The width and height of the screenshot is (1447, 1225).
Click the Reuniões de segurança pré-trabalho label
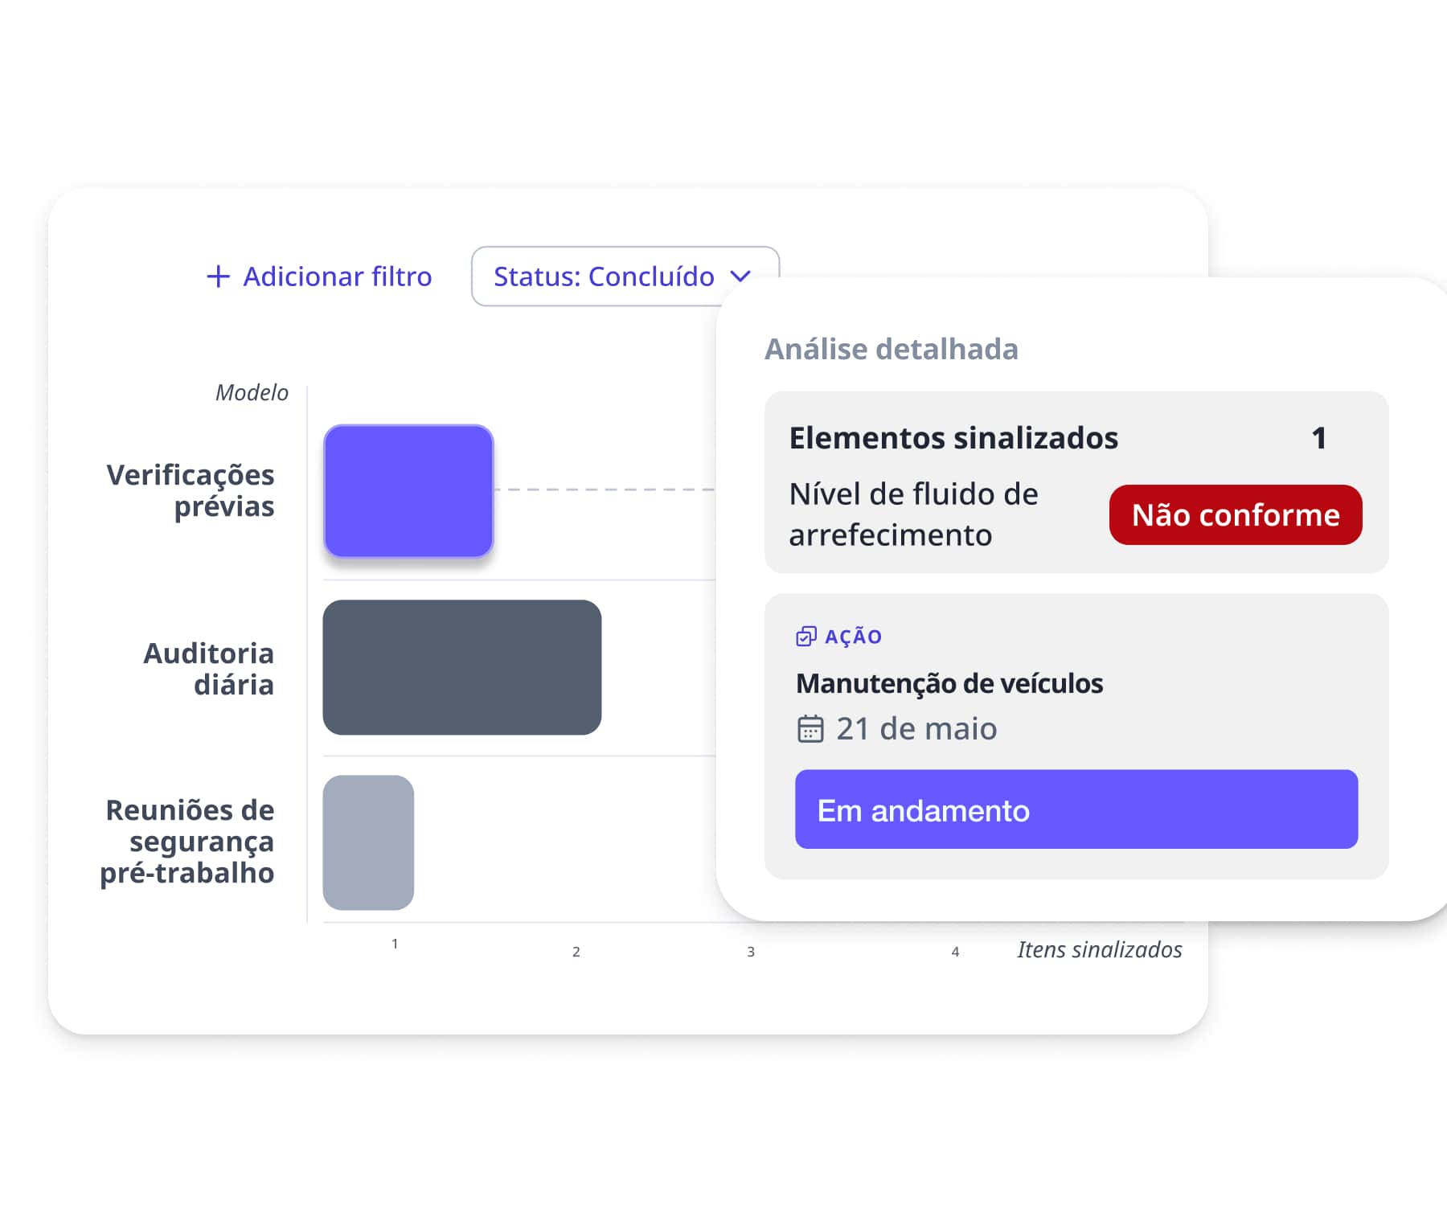coord(188,842)
